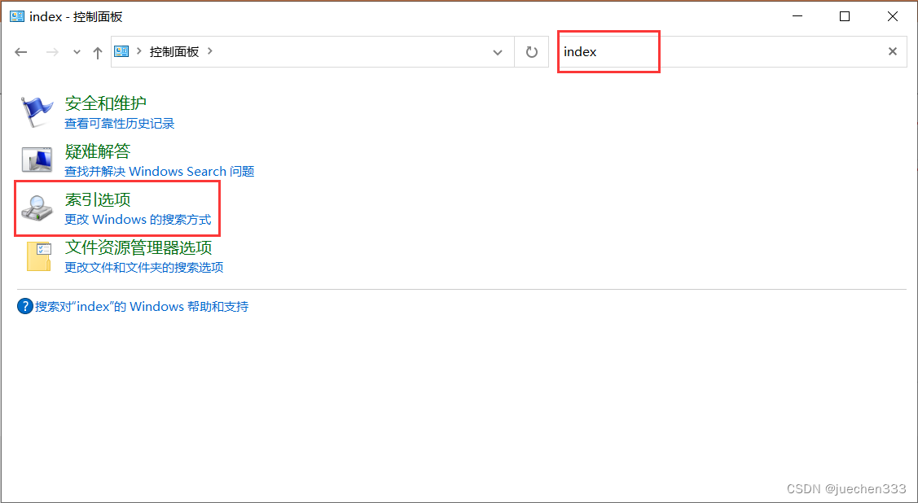Image resolution: width=918 pixels, height=503 pixels.
Task: Open the address bar history dropdown
Action: (498, 52)
